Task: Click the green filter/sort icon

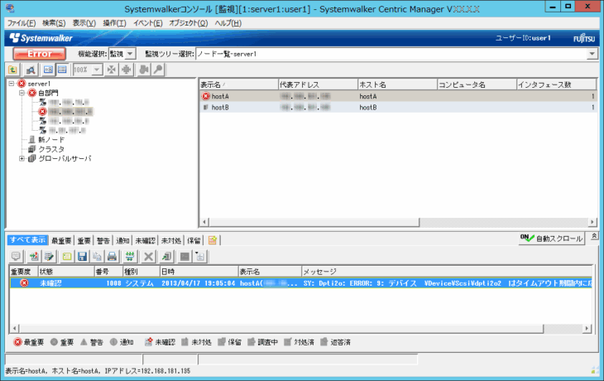Action: point(130,257)
